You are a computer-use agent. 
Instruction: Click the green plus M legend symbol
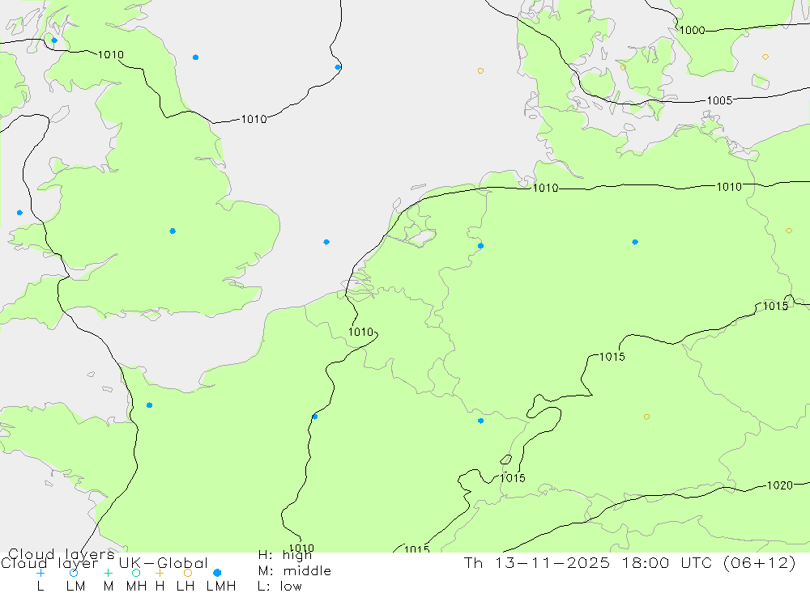coord(108,573)
